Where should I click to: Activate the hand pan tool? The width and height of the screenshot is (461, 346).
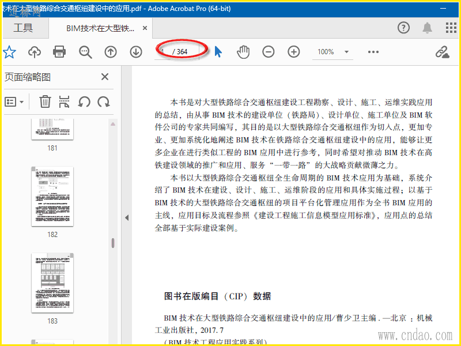click(243, 52)
